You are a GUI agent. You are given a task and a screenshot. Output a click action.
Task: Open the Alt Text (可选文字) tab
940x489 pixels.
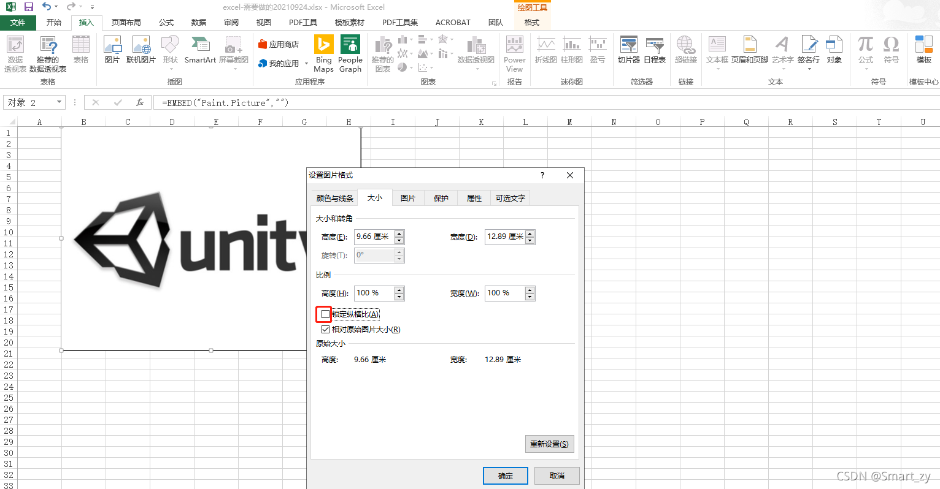510,198
